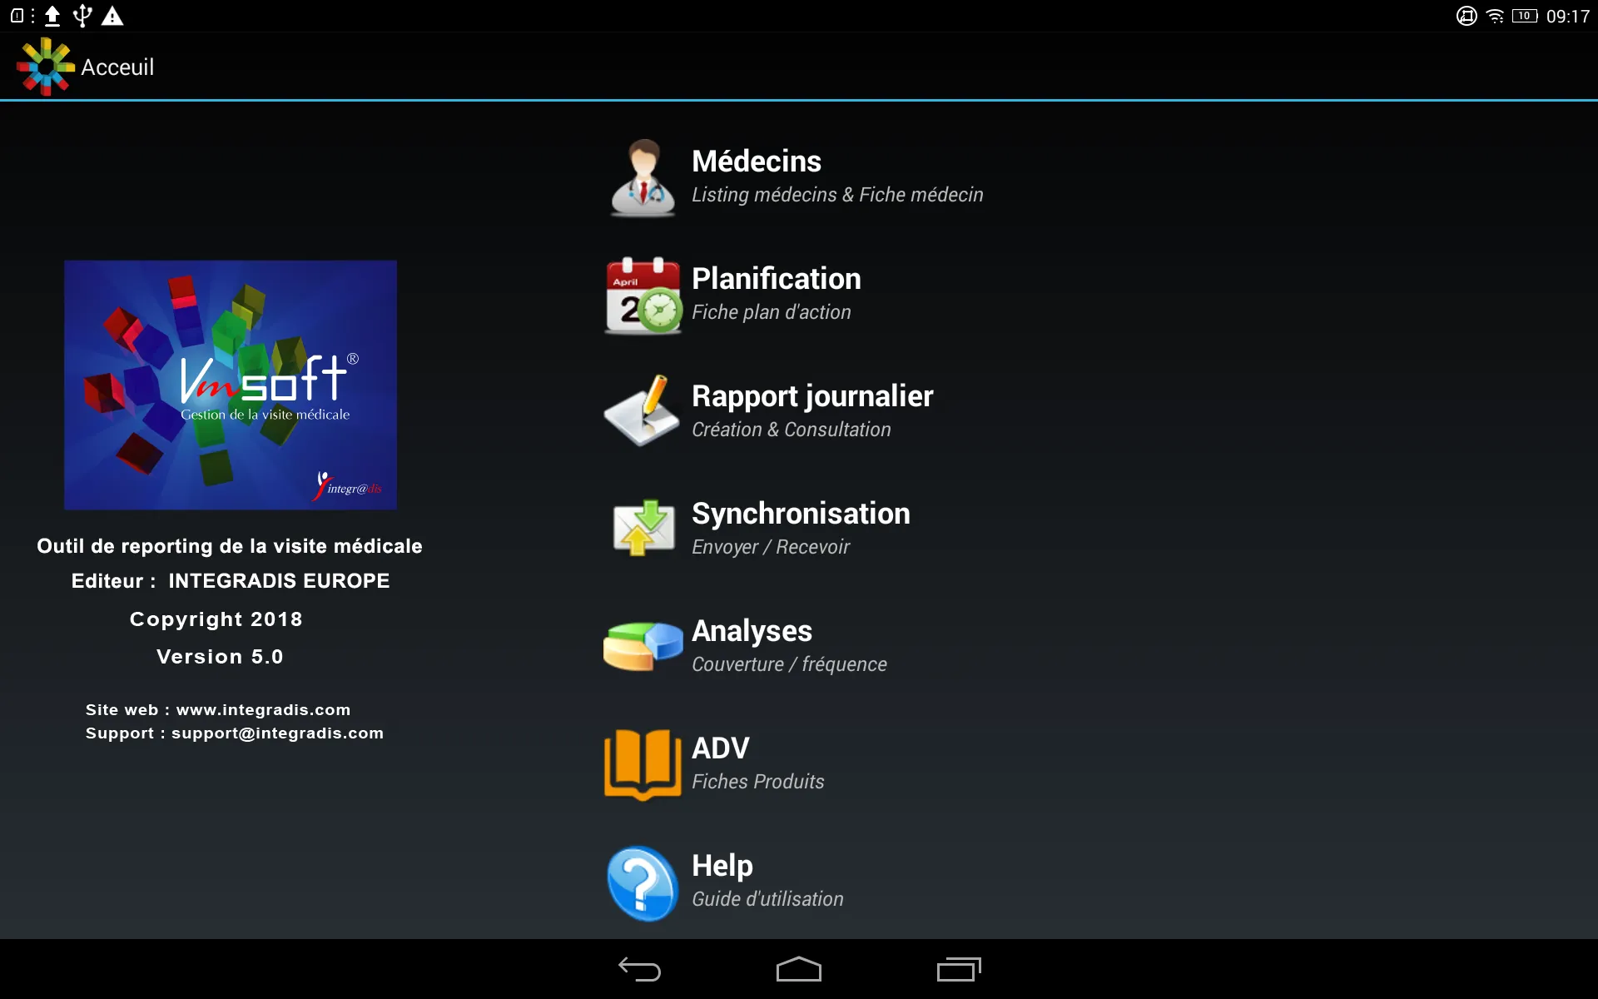Select the ADV menu title
The height and width of the screenshot is (999, 1598).
[721, 748]
